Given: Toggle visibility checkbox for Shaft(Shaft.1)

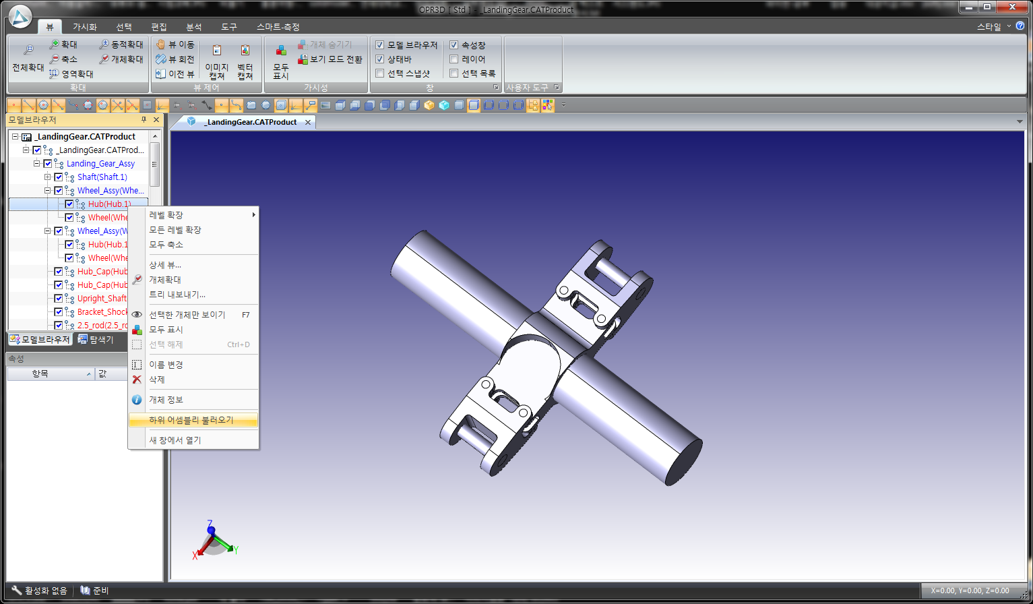Looking at the screenshot, I should [x=59, y=177].
